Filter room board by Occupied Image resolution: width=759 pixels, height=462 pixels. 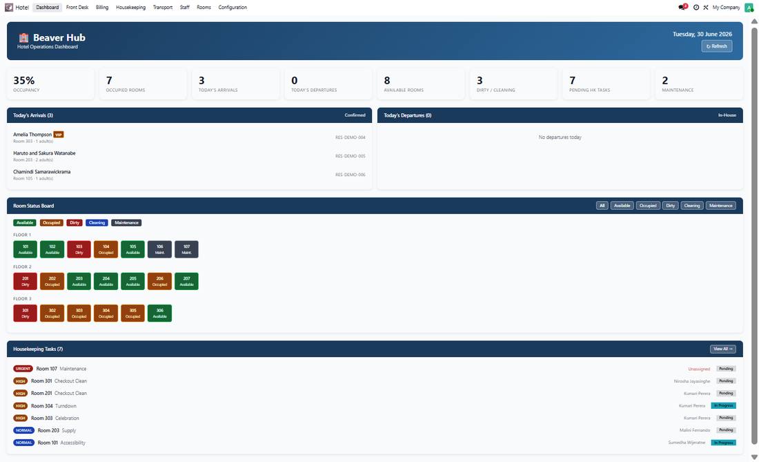[648, 206]
